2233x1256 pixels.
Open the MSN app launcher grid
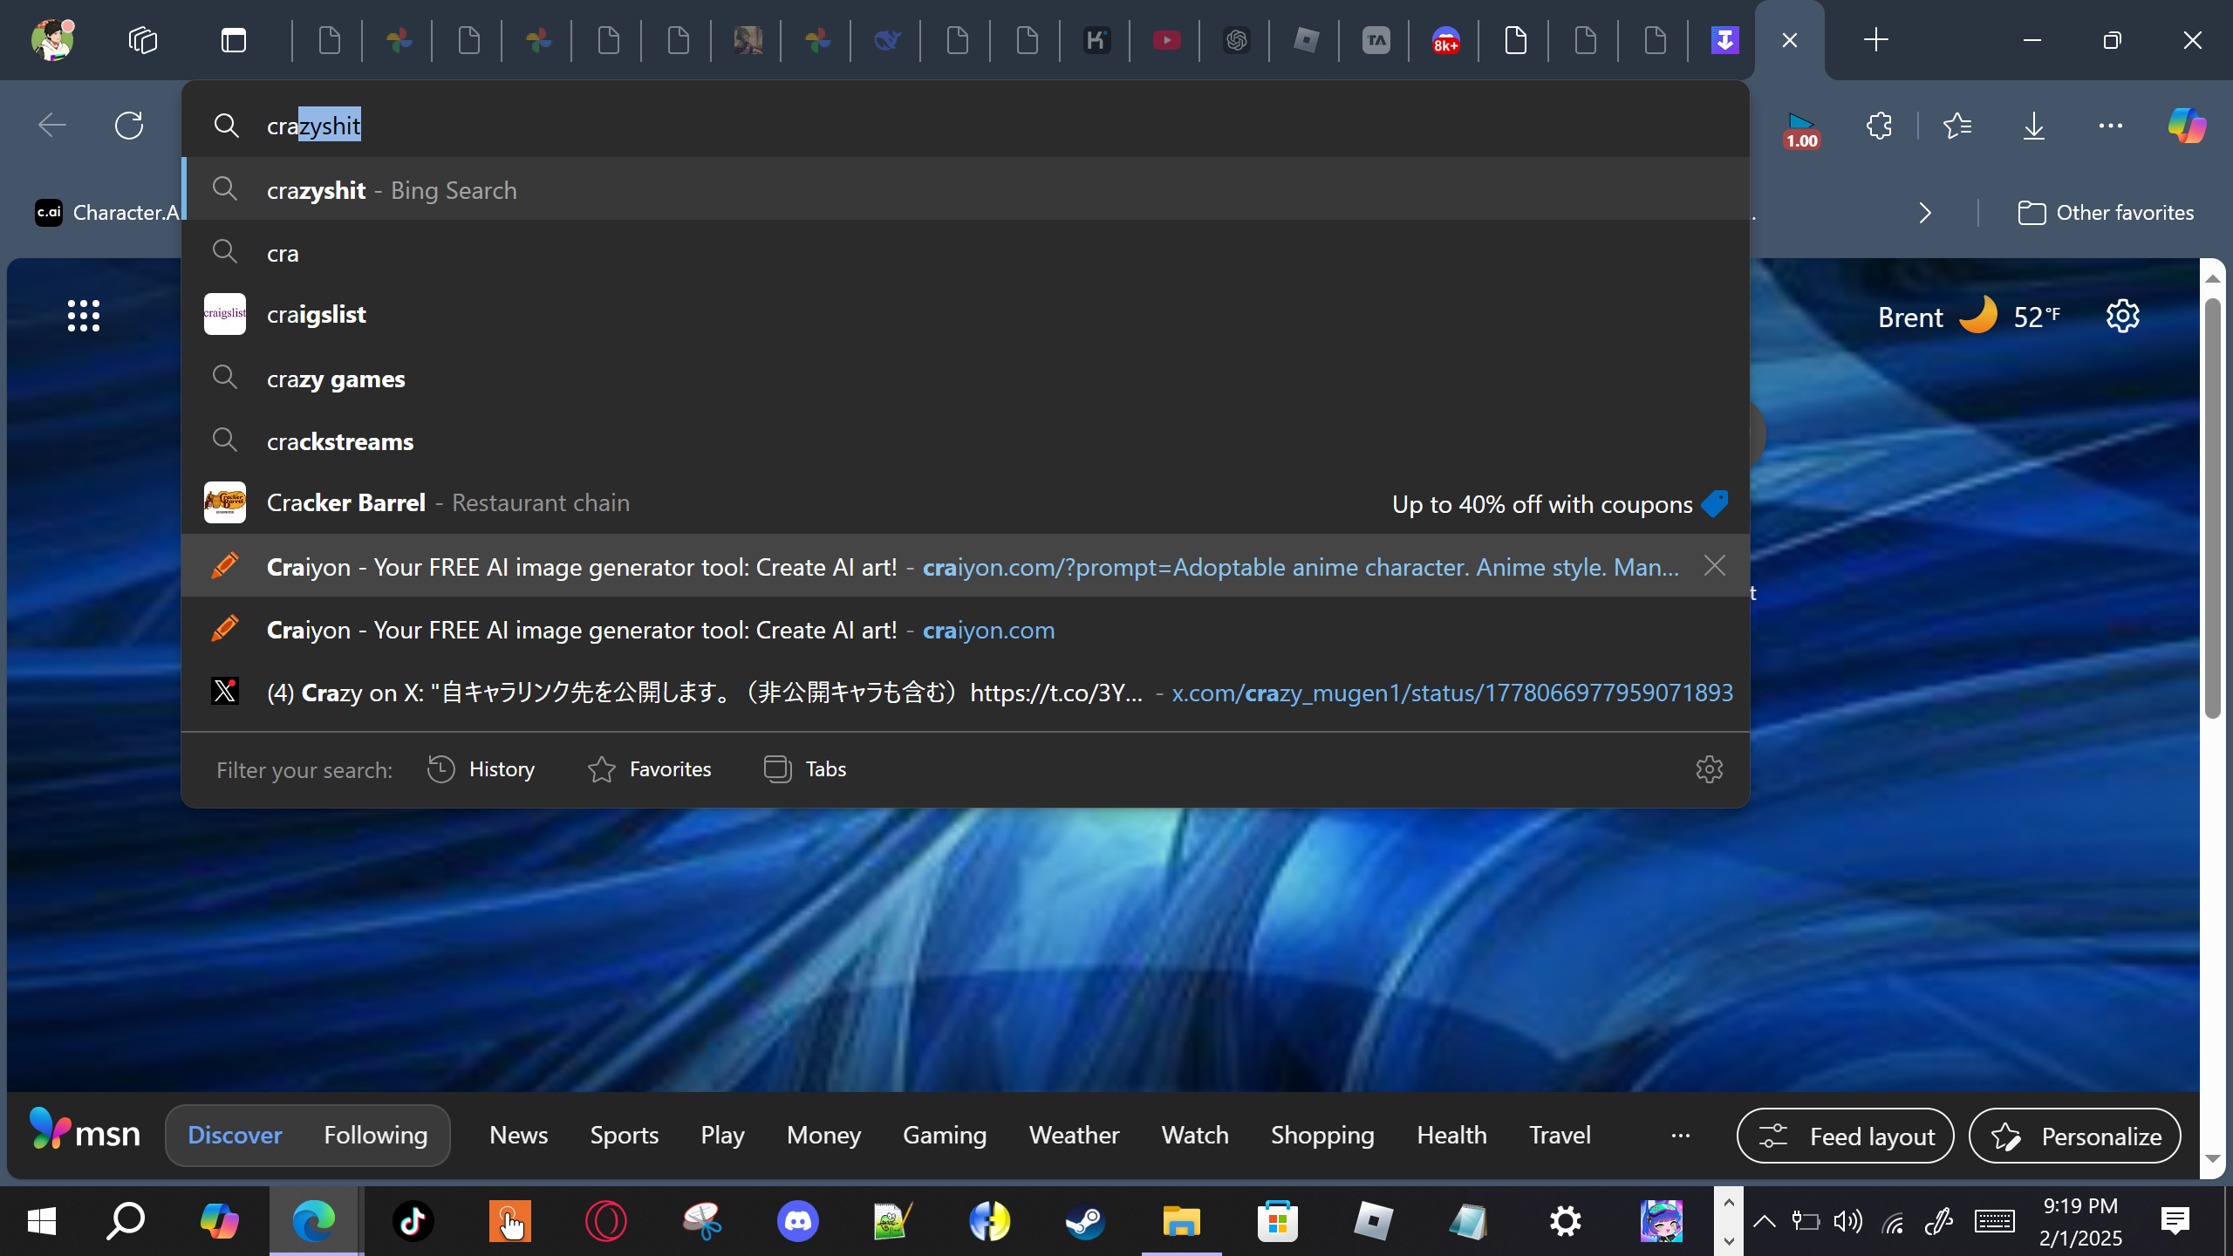click(84, 316)
